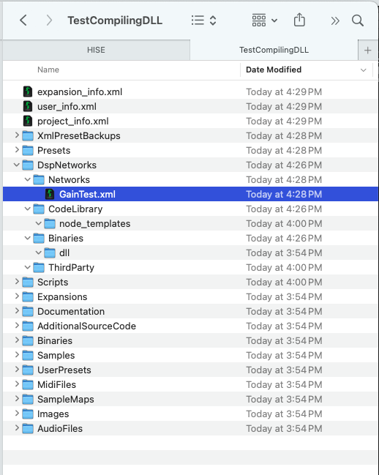Expand the Presets folder

pos(17,149)
